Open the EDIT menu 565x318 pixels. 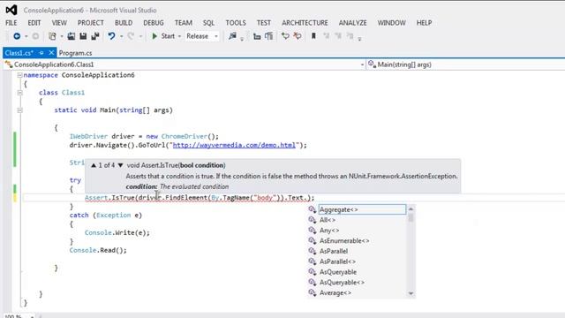coord(34,23)
